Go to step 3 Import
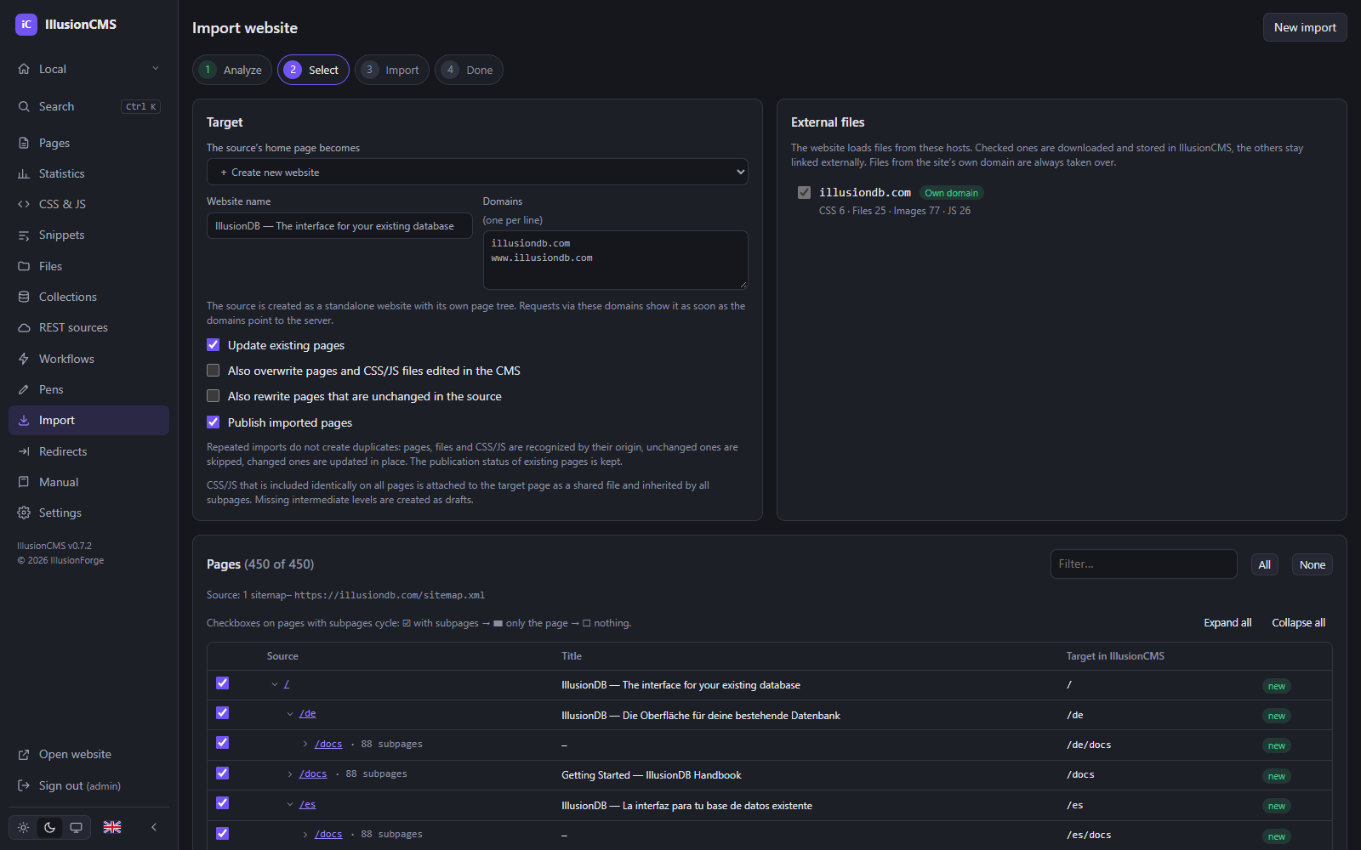The image size is (1361, 850). coord(392,70)
